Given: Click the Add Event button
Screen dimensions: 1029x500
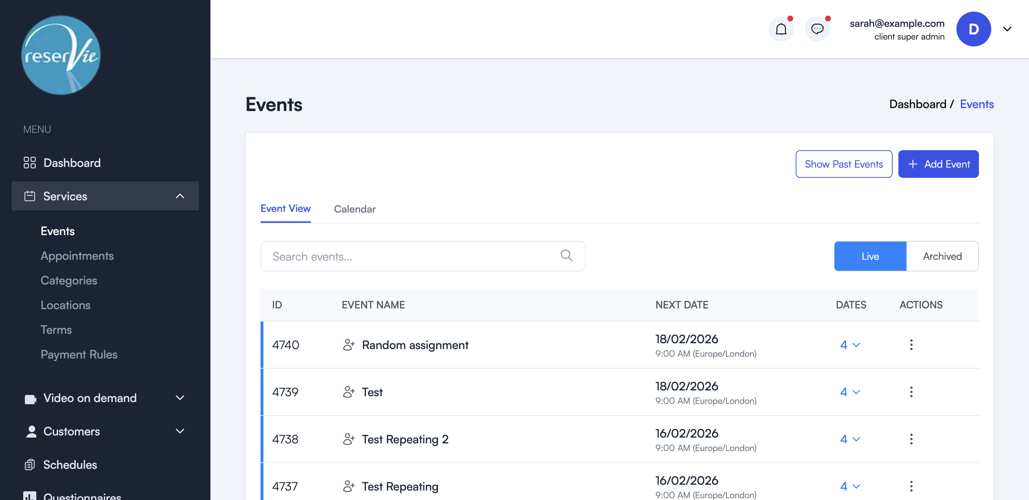Looking at the screenshot, I should [x=938, y=164].
